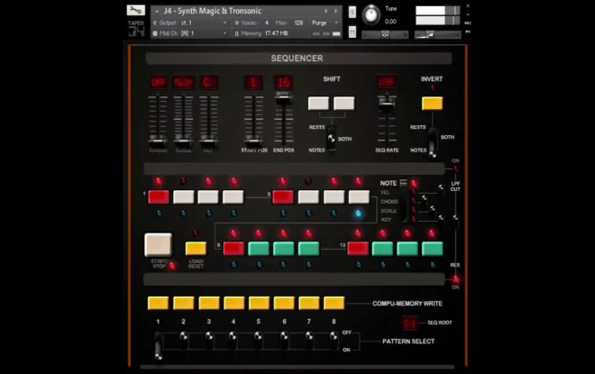Toggle sequencer step 3 button

point(208,196)
